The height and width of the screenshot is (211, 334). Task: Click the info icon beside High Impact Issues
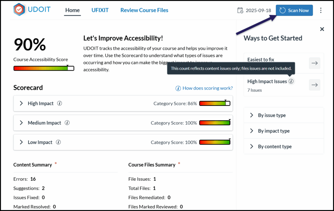click(x=291, y=81)
